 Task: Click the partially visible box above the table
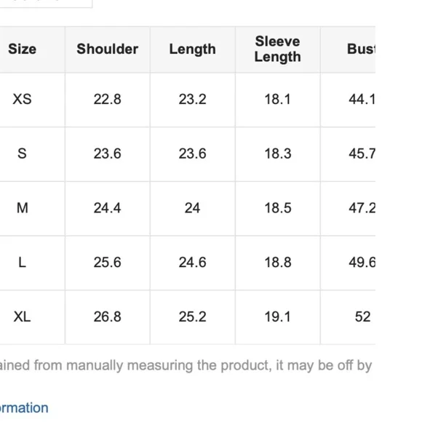pos(46,4)
